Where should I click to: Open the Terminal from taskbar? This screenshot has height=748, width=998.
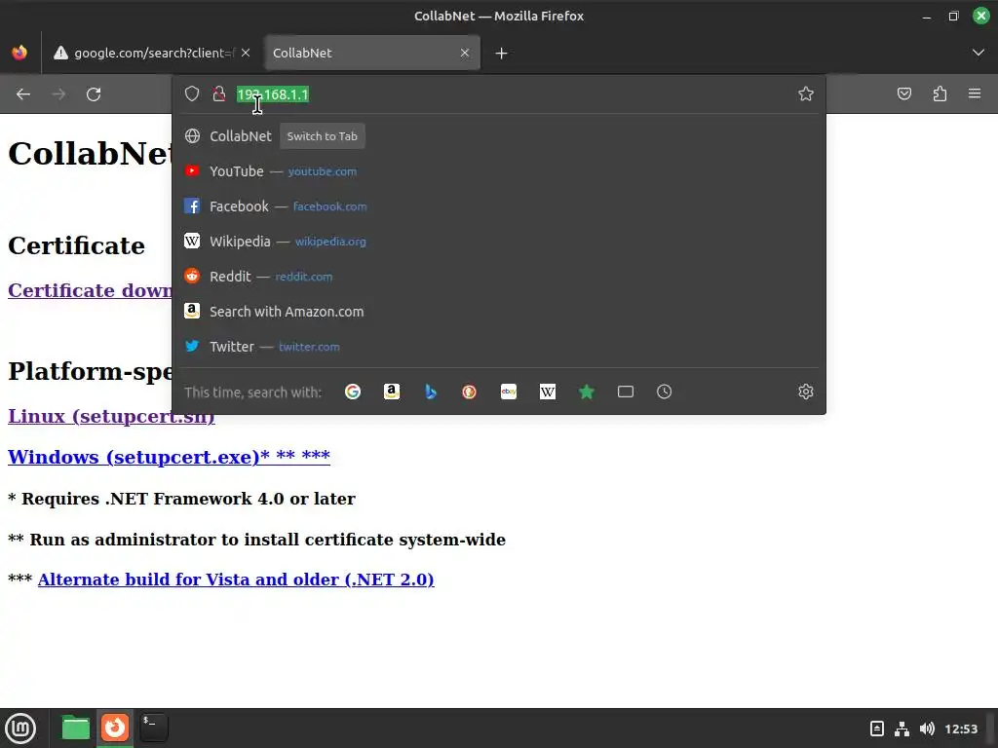tap(153, 728)
